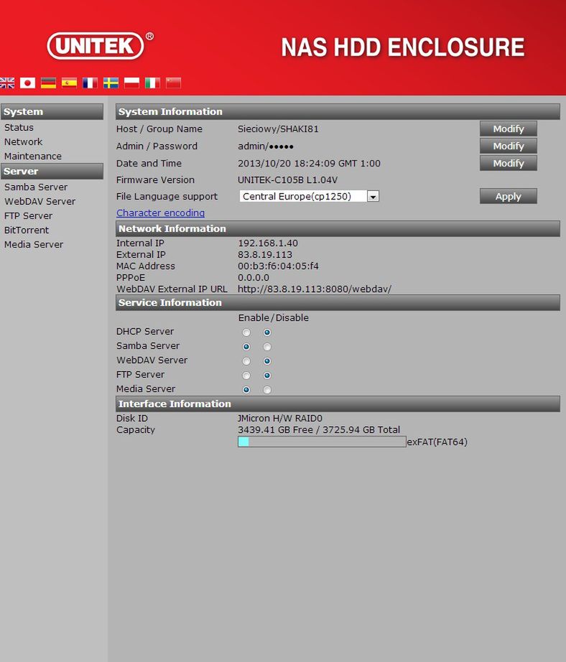Click the disk capacity usage bar
The width and height of the screenshot is (566, 662).
click(x=322, y=442)
